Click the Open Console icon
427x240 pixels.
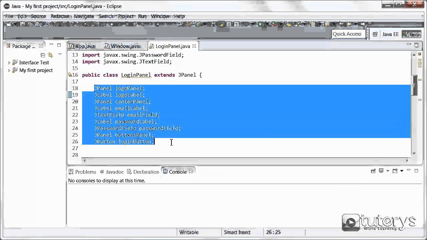(395, 171)
